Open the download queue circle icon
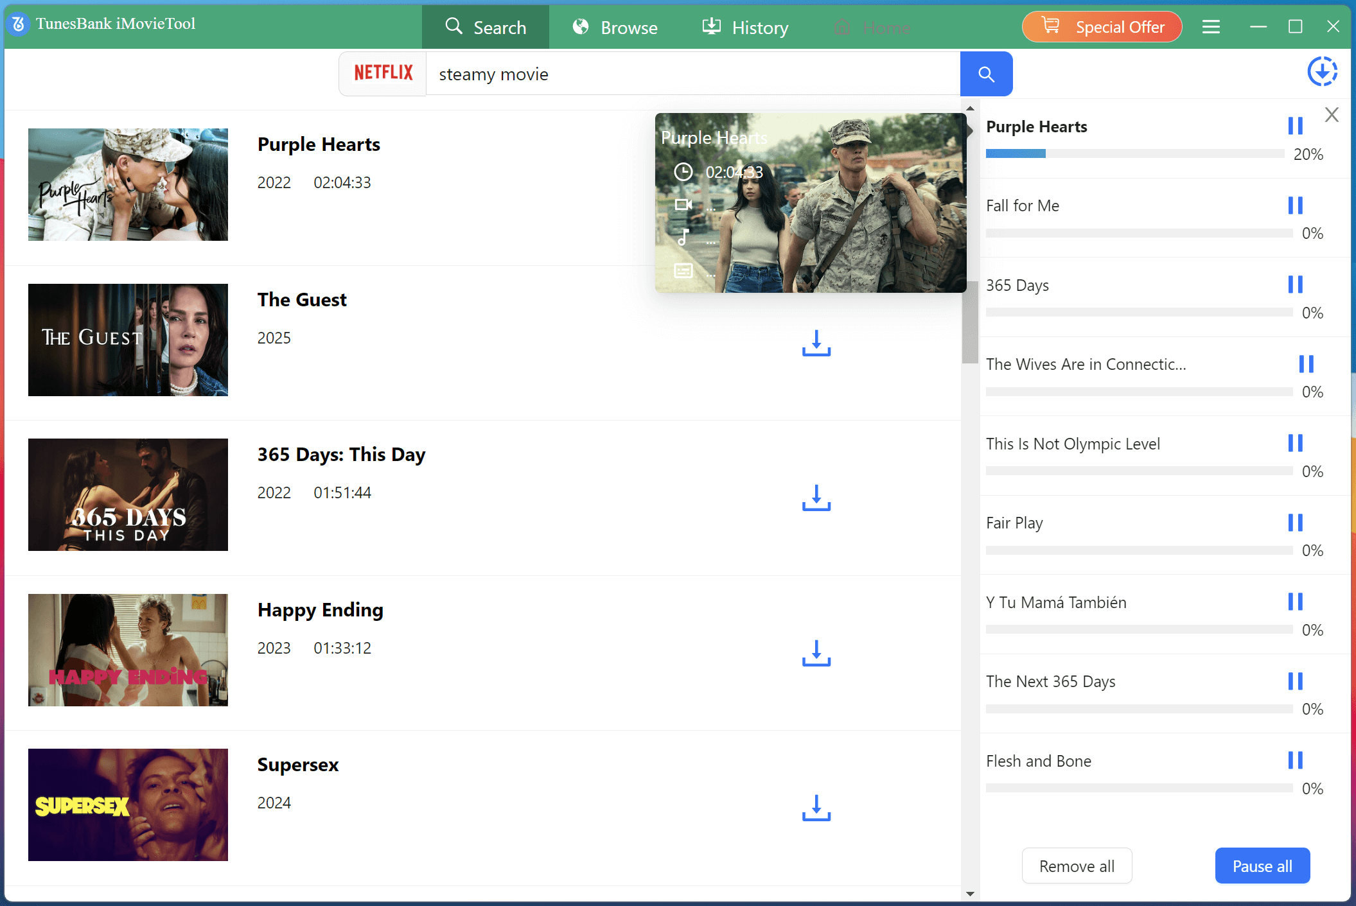 [1322, 71]
